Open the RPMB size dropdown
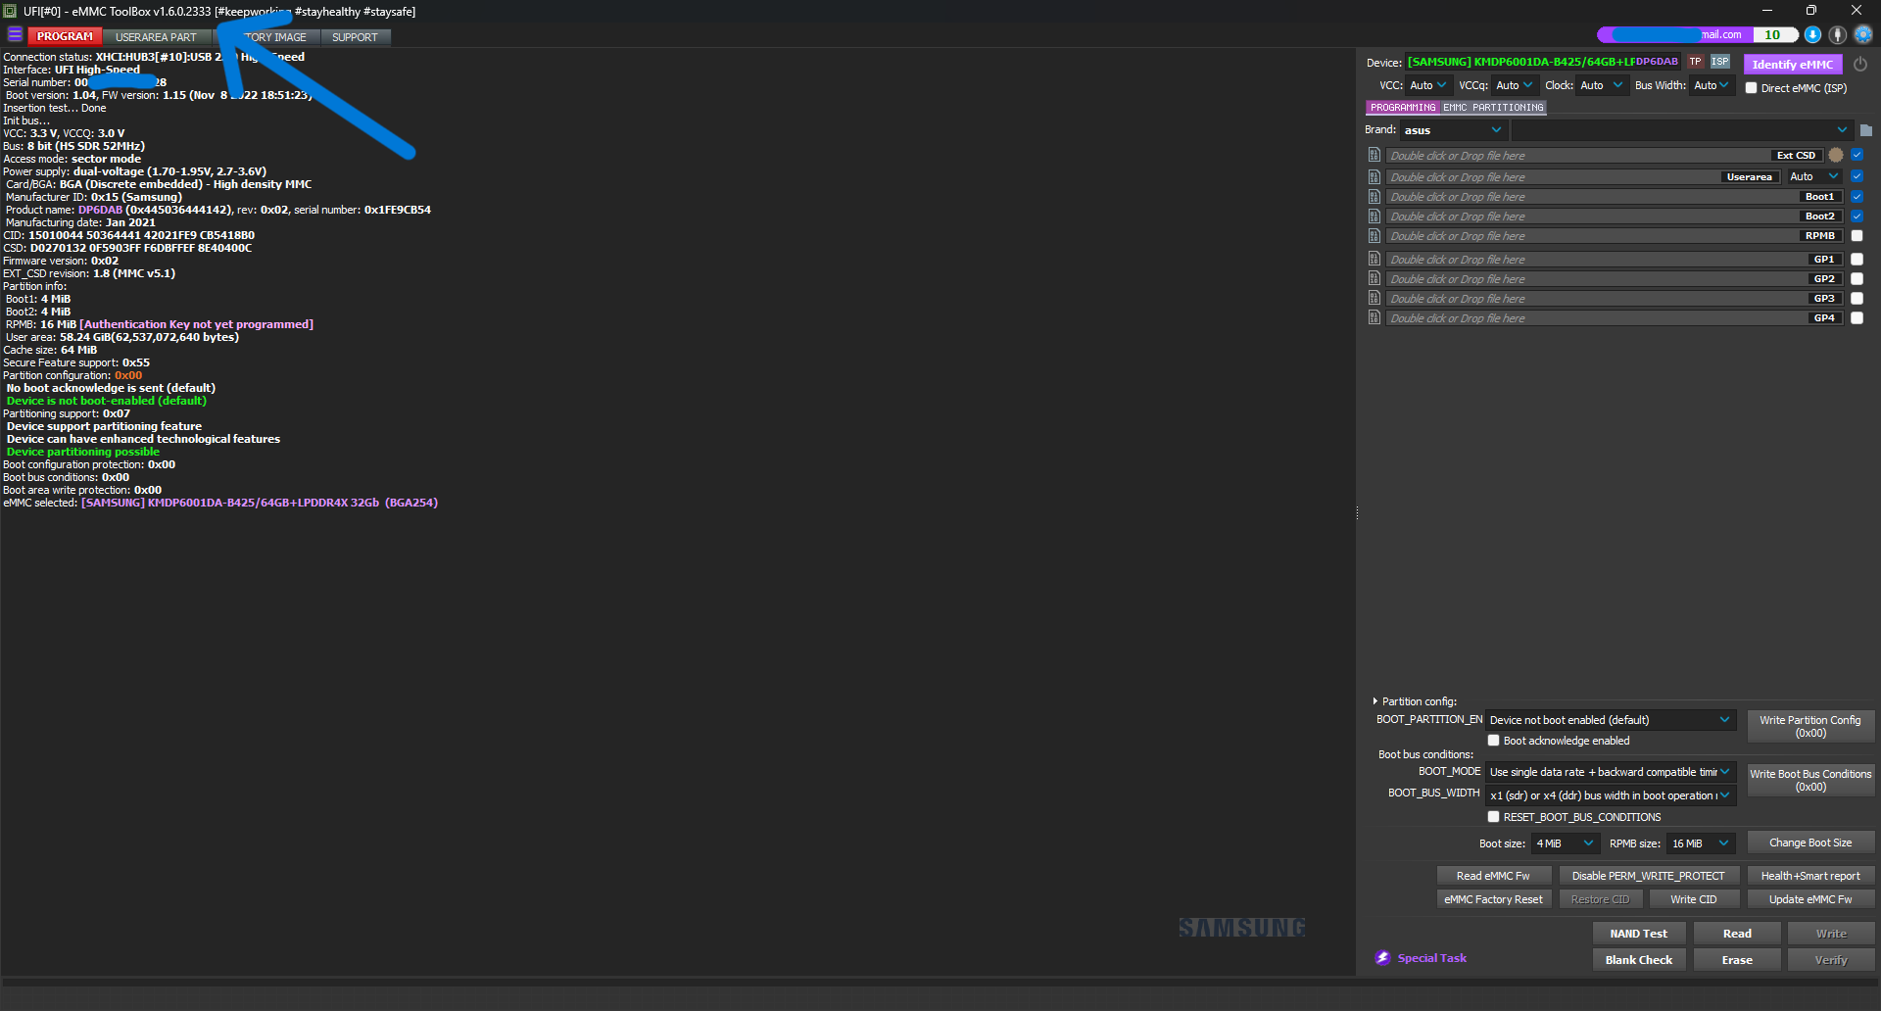This screenshot has height=1011, width=1881. pos(1701,842)
